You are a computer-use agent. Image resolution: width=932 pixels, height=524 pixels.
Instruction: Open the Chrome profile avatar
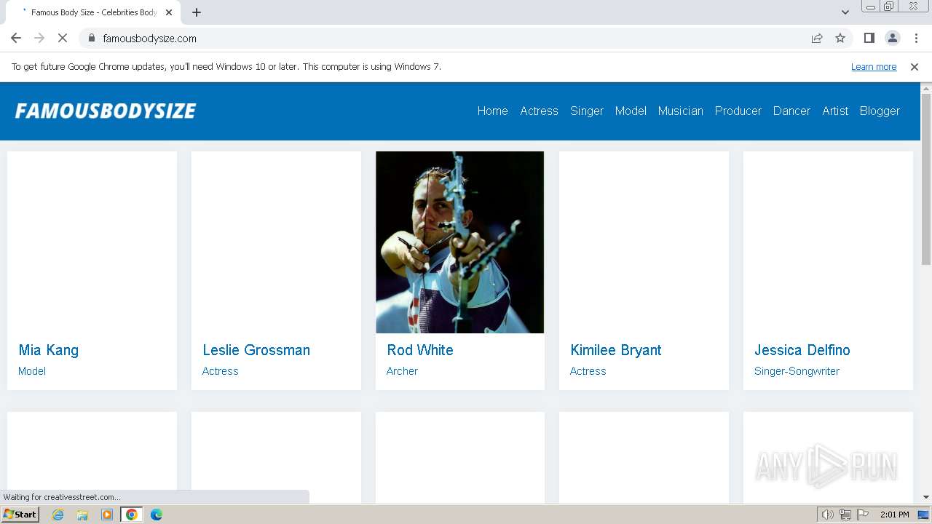[x=892, y=38]
